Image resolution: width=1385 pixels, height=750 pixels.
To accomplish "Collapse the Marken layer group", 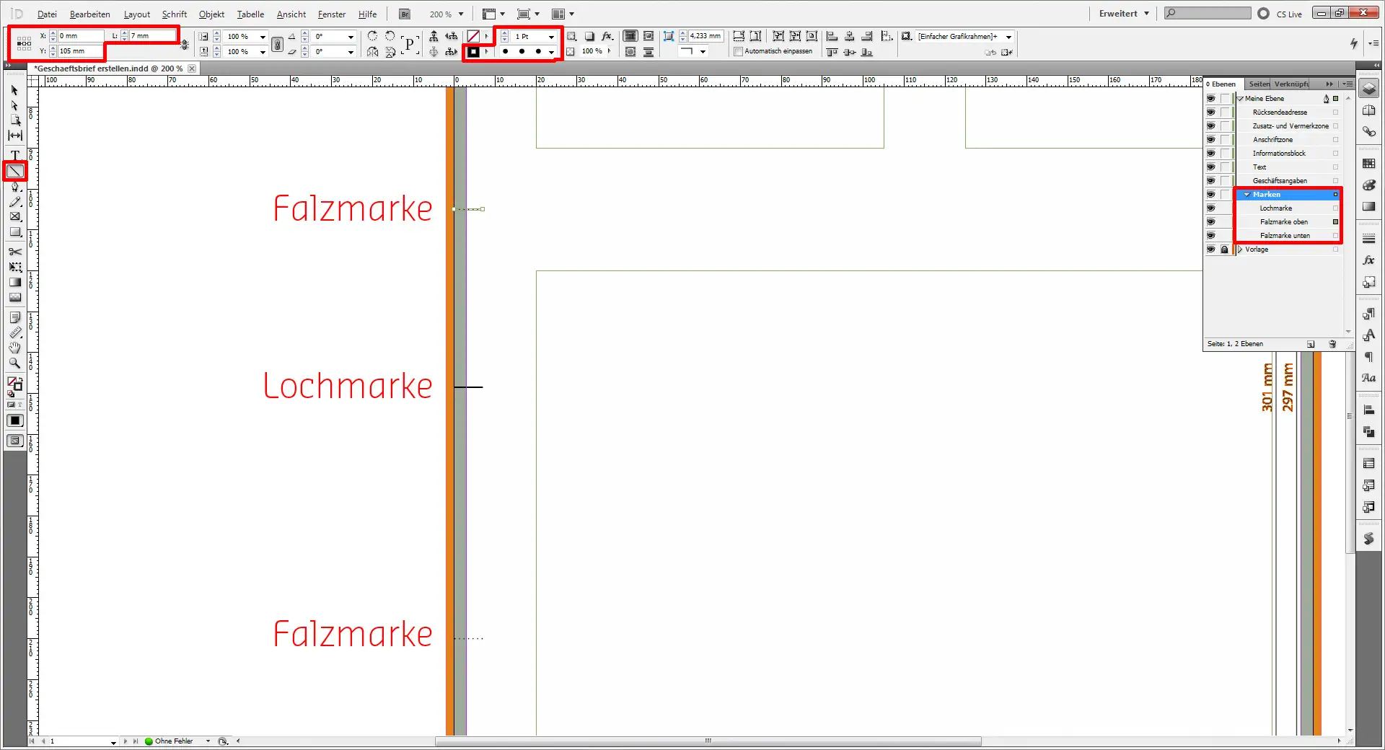I will pos(1246,195).
